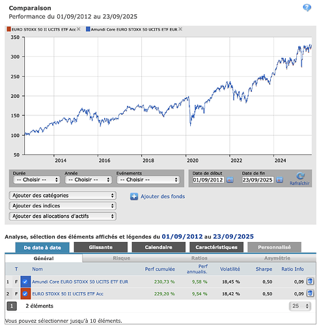This screenshot has width=321, height=326.
Task: Remove EURO STOXX 50 II UCITS ETF Acc from legend
Action: point(79,29)
